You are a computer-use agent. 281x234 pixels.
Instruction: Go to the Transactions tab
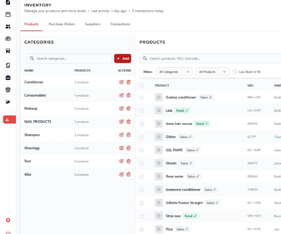(x=120, y=24)
